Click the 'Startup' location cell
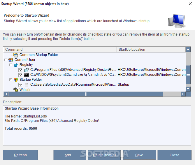 coord(123,85)
